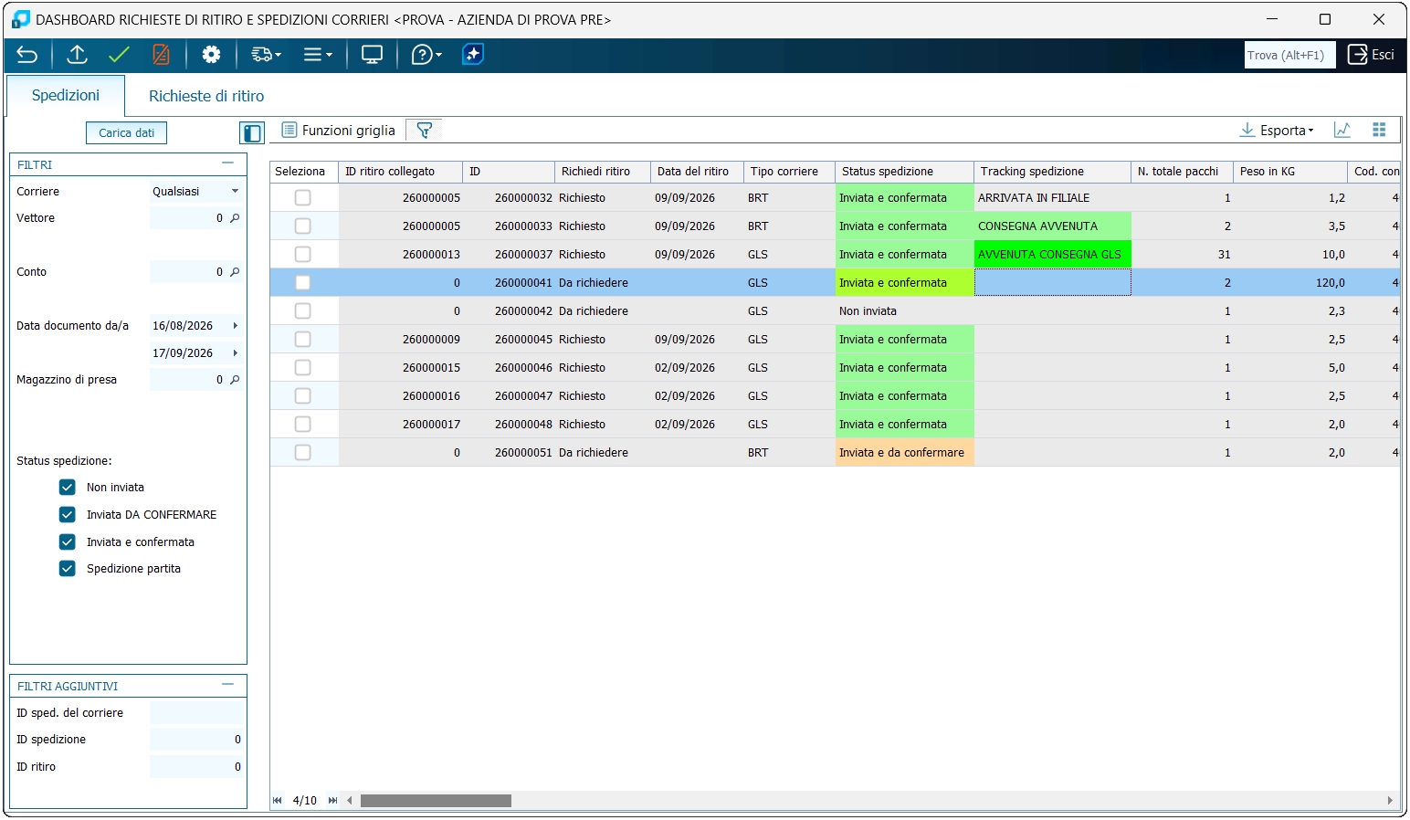Click the monitor screen toolbar icon
Screen dimensions: 1410x820
pyautogui.click(x=372, y=55)
